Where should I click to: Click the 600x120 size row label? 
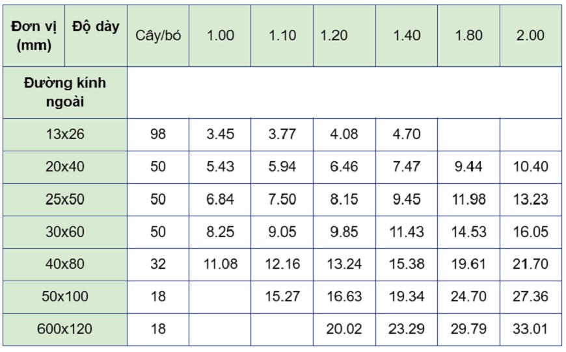[65, 329]
